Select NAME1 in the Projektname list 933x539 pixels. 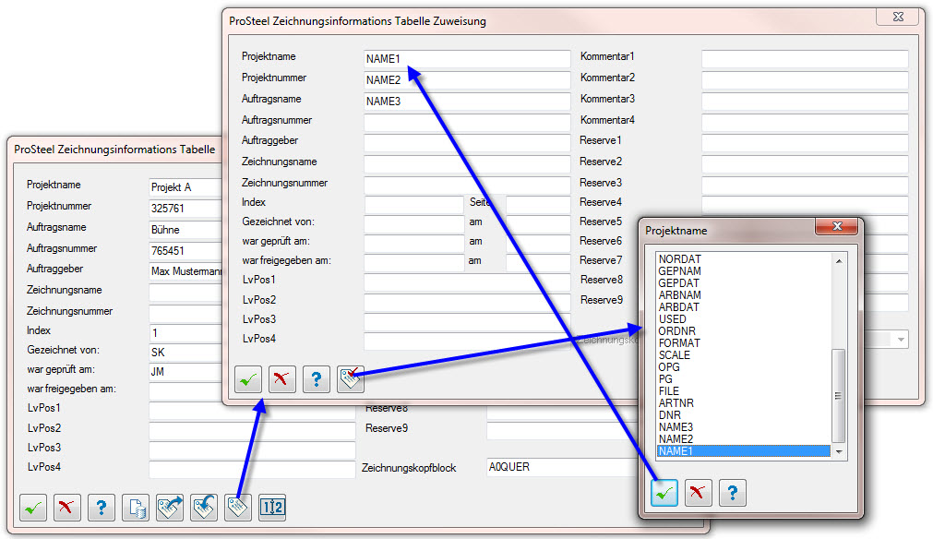pos(744,451)
